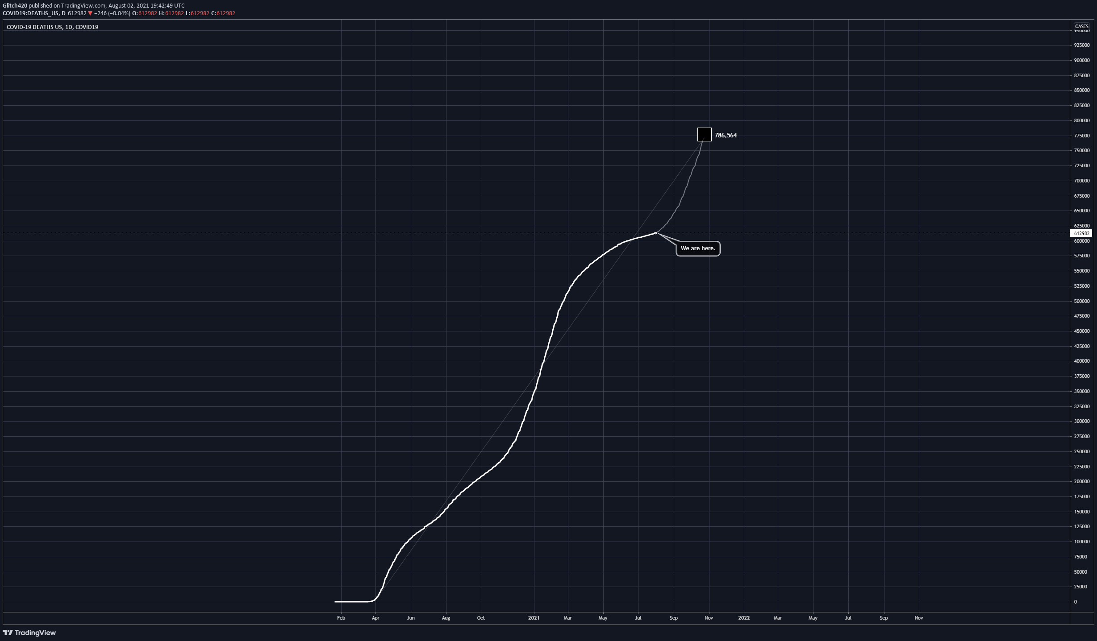The width and height of the screenshot is (1097, 641).
Task: Click the 786,564 projection label
Action: pos(726,135)
